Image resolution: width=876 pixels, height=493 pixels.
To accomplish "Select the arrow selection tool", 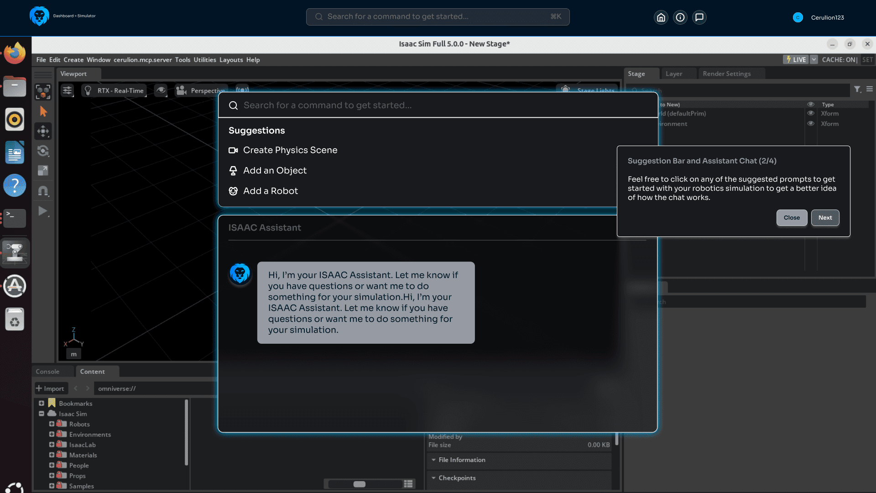I will pyautogui.click(x=43, y=111).
